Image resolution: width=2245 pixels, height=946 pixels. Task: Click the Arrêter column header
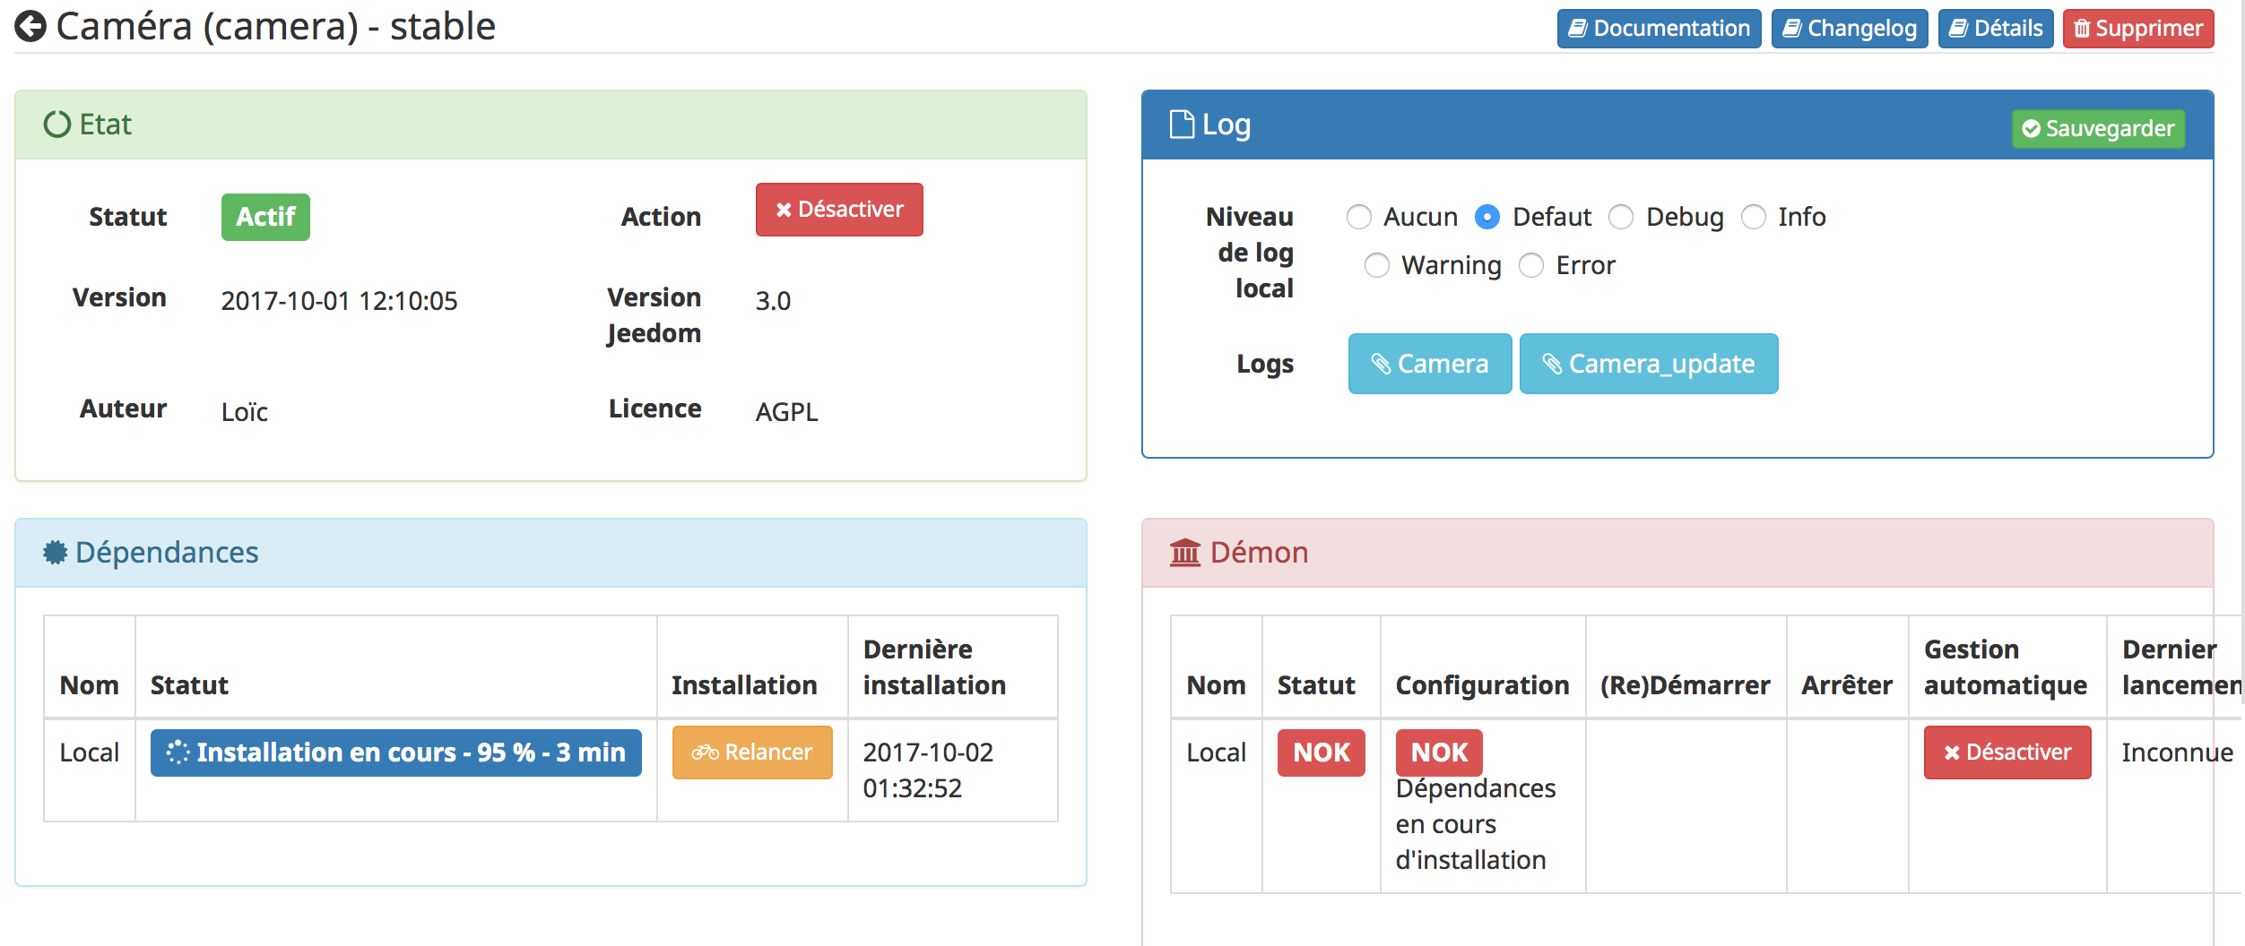coord(1847,685)
